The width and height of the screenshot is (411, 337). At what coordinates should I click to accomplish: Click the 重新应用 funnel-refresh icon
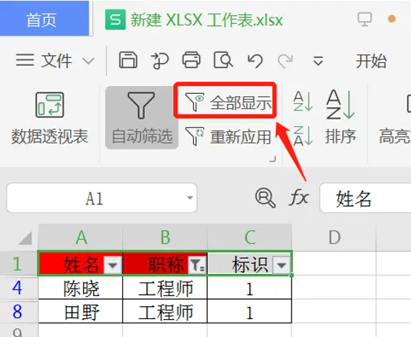click(195, 136)
